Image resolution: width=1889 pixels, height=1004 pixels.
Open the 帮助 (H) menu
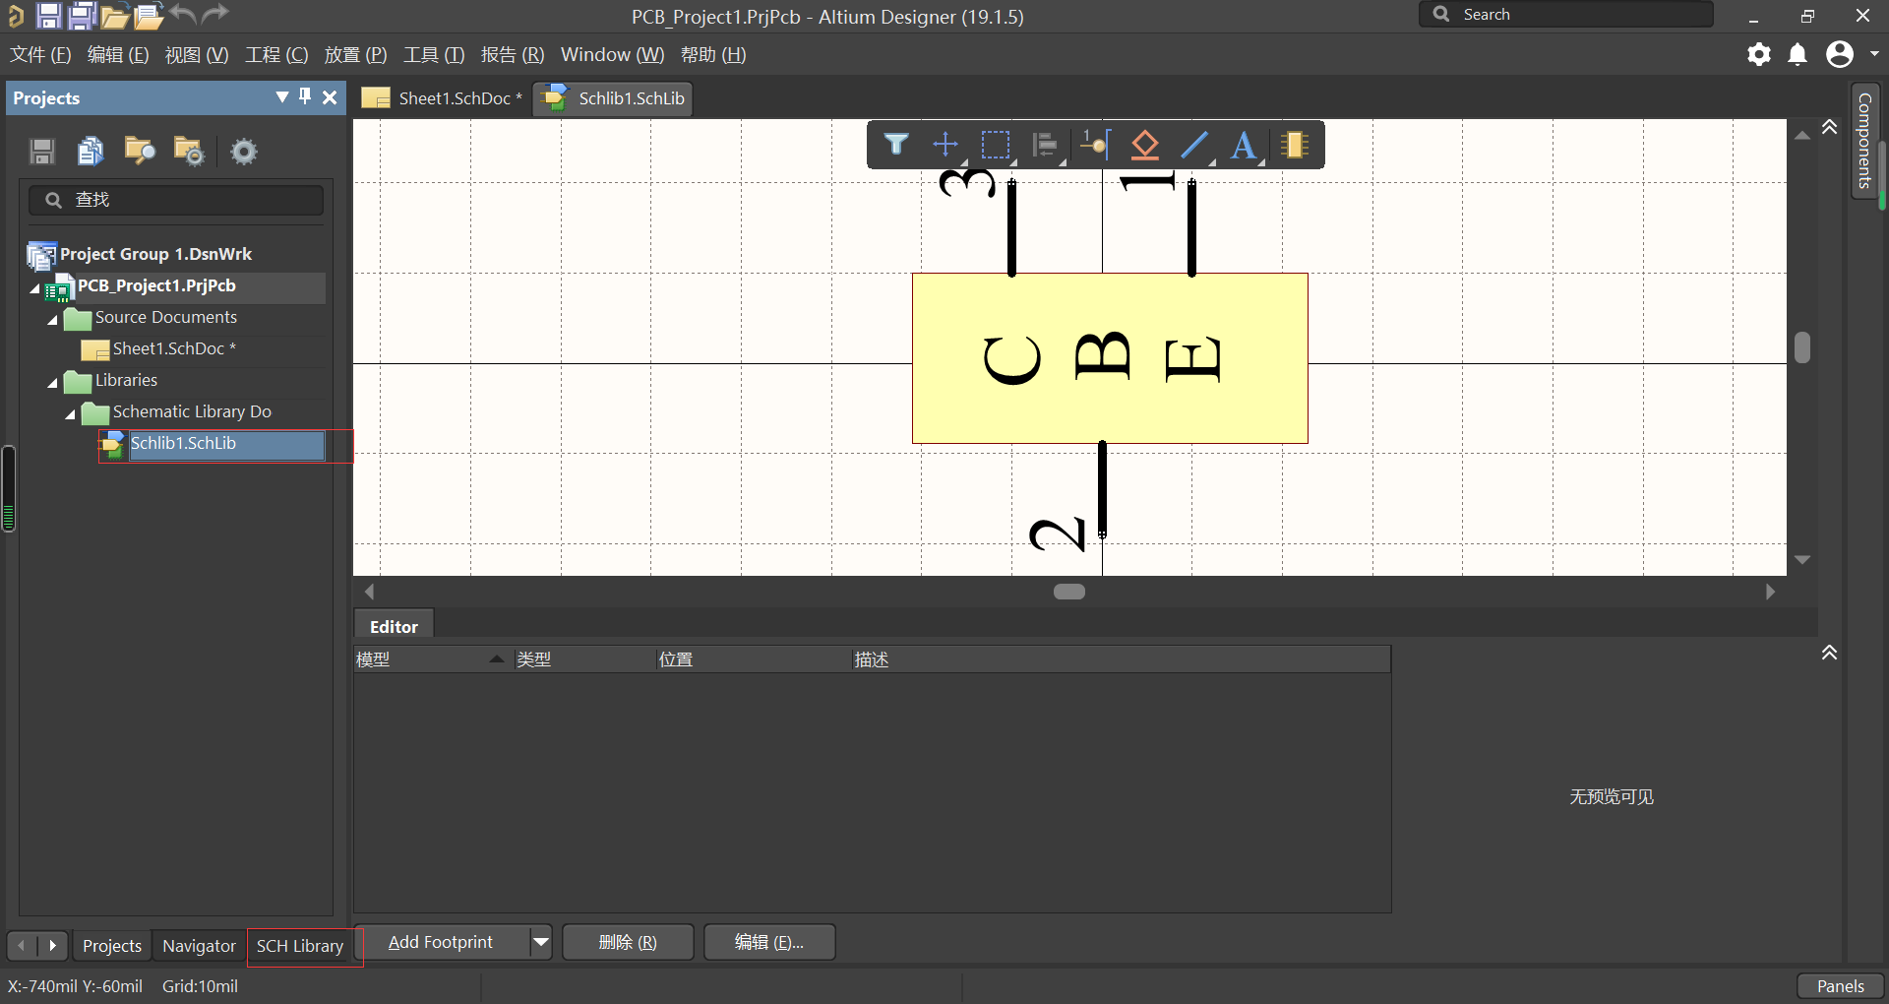(713, 55)
